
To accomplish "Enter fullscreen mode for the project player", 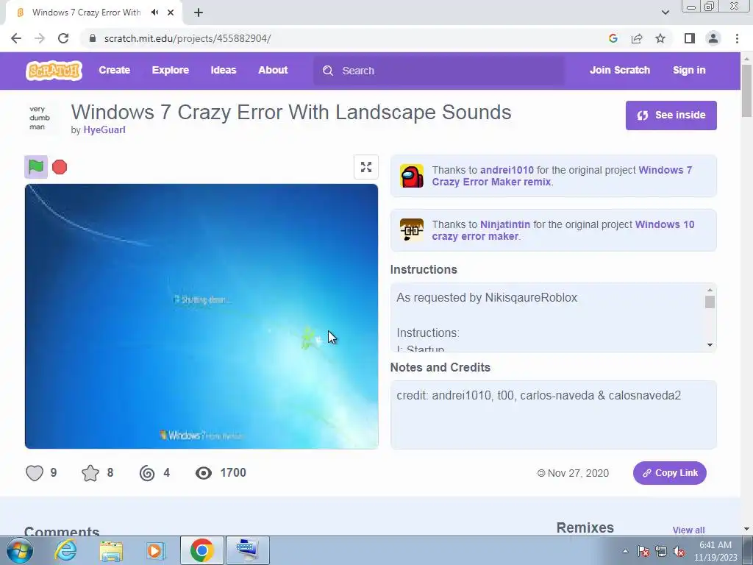I will coord(366,167).
